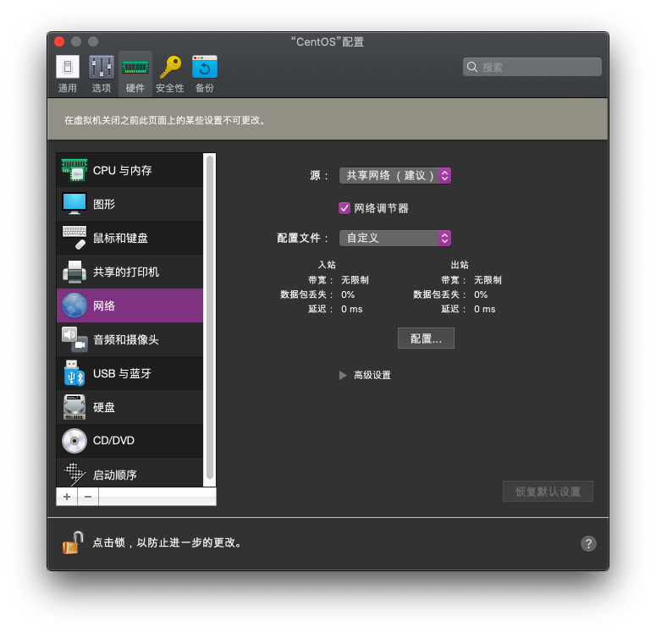Open the 源 共享网络 dropdown
The height and width of the screenshot is (633, 656).
point(395,175)
